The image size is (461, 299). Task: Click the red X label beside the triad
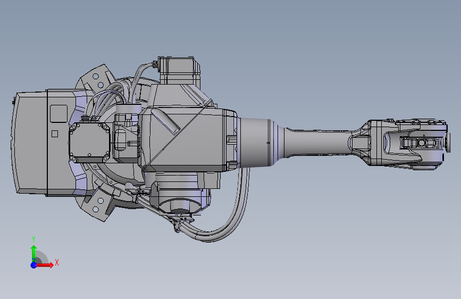click(57, 262)
